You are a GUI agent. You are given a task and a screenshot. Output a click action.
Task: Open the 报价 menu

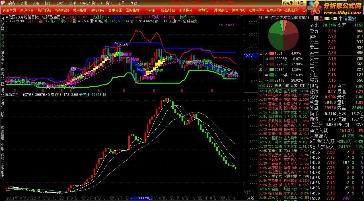(x=48, y=3)
